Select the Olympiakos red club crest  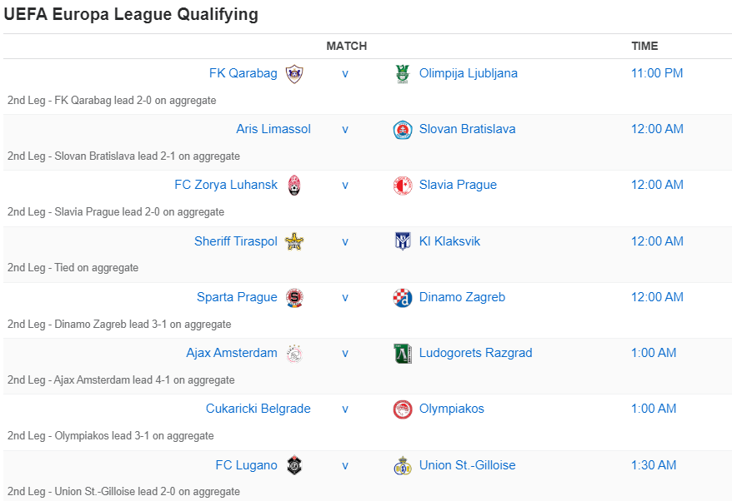403,409
